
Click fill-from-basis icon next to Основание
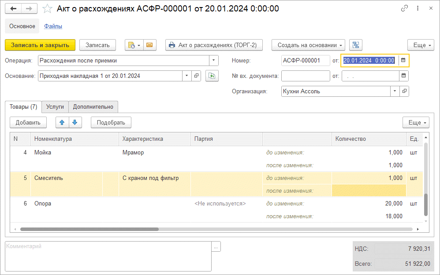(212, 76)
